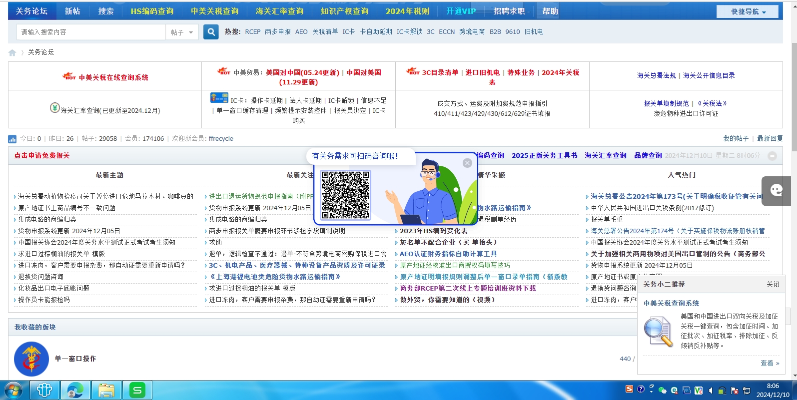Open the Windows Start menu
Viewport: 797px width, 400px height.
point(13,390)
